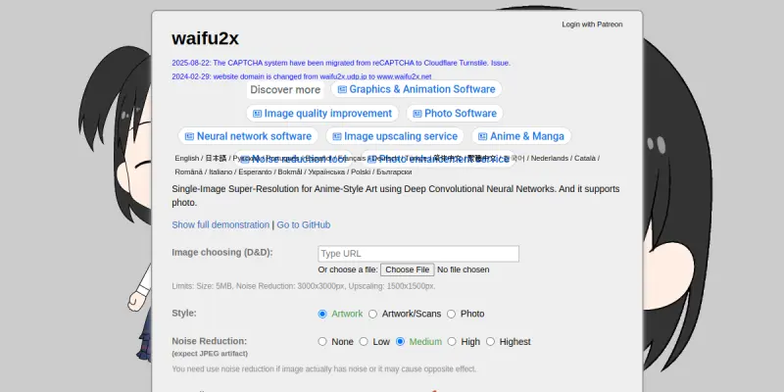Viewport: 784px width, 392px height.
Task: Open the Neural network software suggestion
Action: (x=248, y=136)
